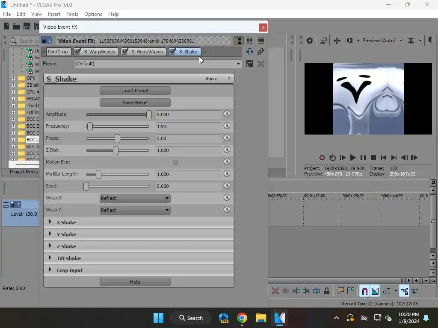
Task: Click the Amplitude value field 5.000
Action: click(x=188, y=114)
